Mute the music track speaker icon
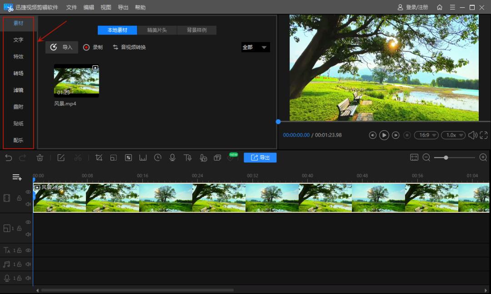This screenshot has width=491, height=294. coord(28,264)
